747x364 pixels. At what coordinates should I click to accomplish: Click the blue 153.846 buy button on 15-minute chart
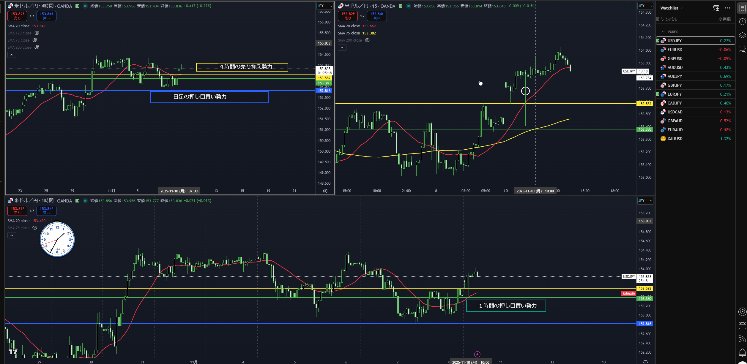[376, 16]
